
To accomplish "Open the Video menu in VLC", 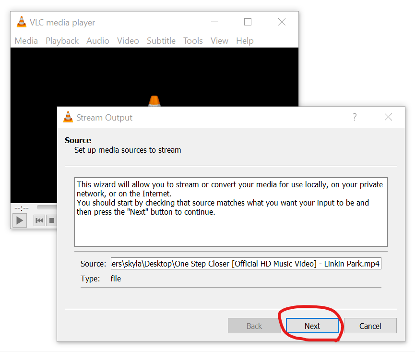I will pyautogui.click(x=128, y=41).
